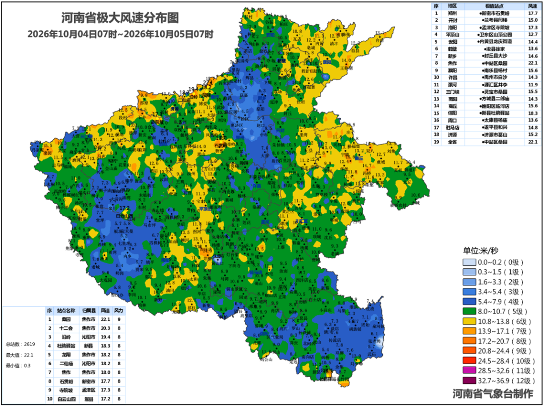The width and height of the screenshot is (544, 407).
Task: Click 太康县杨庙 station cell
Action: (x=494, y=120)
